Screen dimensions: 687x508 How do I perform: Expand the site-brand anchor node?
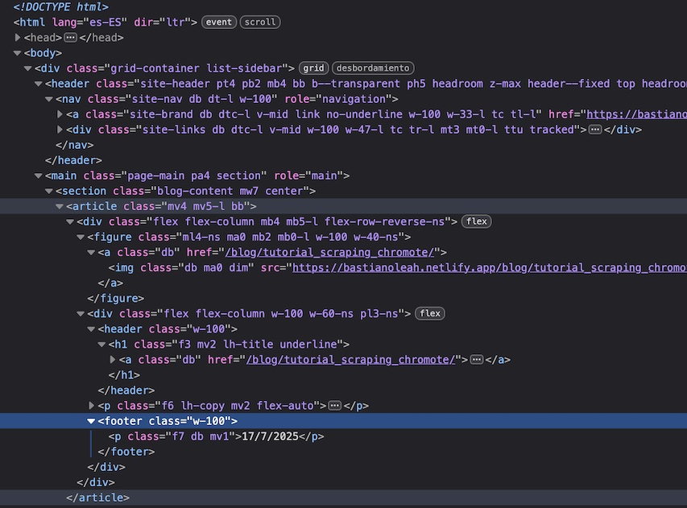pos(60,114)
